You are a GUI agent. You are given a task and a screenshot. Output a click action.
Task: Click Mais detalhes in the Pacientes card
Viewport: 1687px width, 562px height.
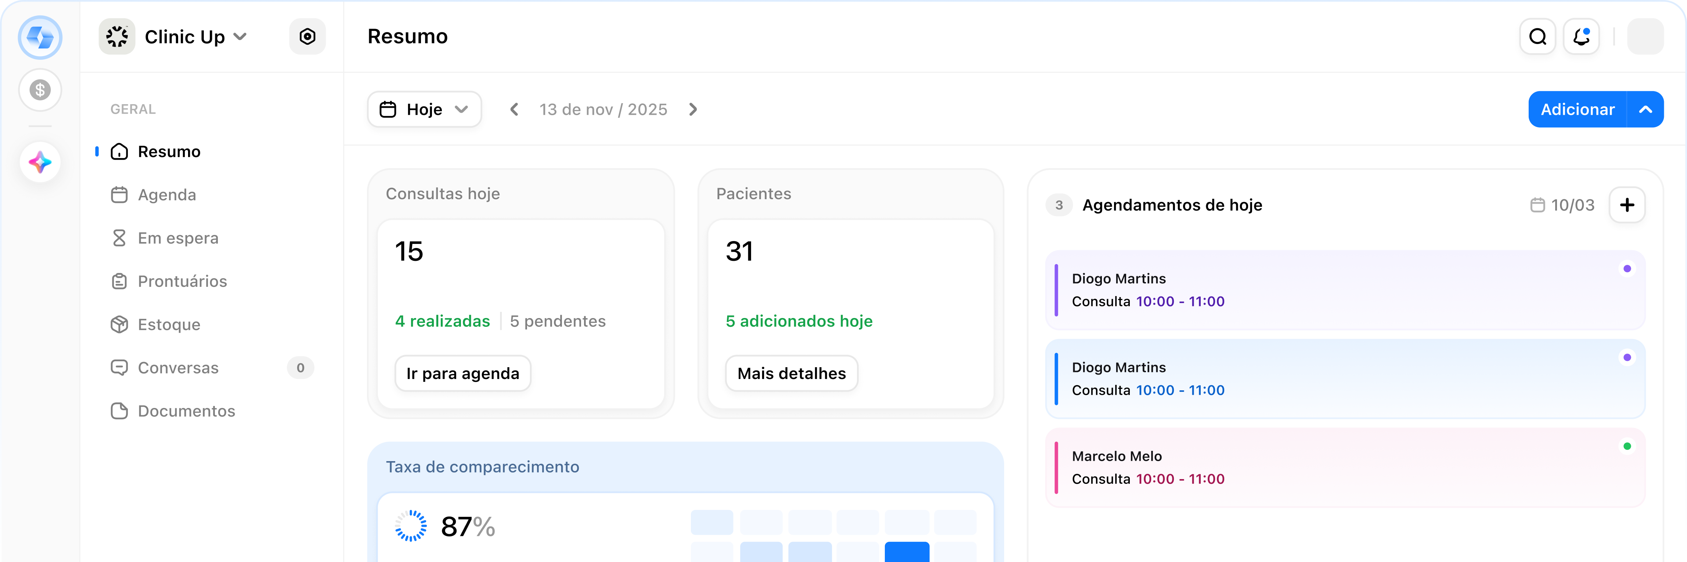pos(791,373)
